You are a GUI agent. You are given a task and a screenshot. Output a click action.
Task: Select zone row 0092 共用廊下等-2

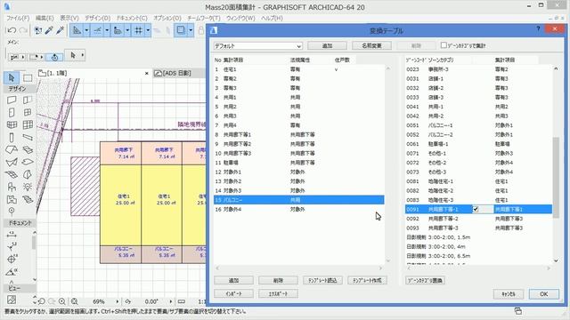[478, 219]
